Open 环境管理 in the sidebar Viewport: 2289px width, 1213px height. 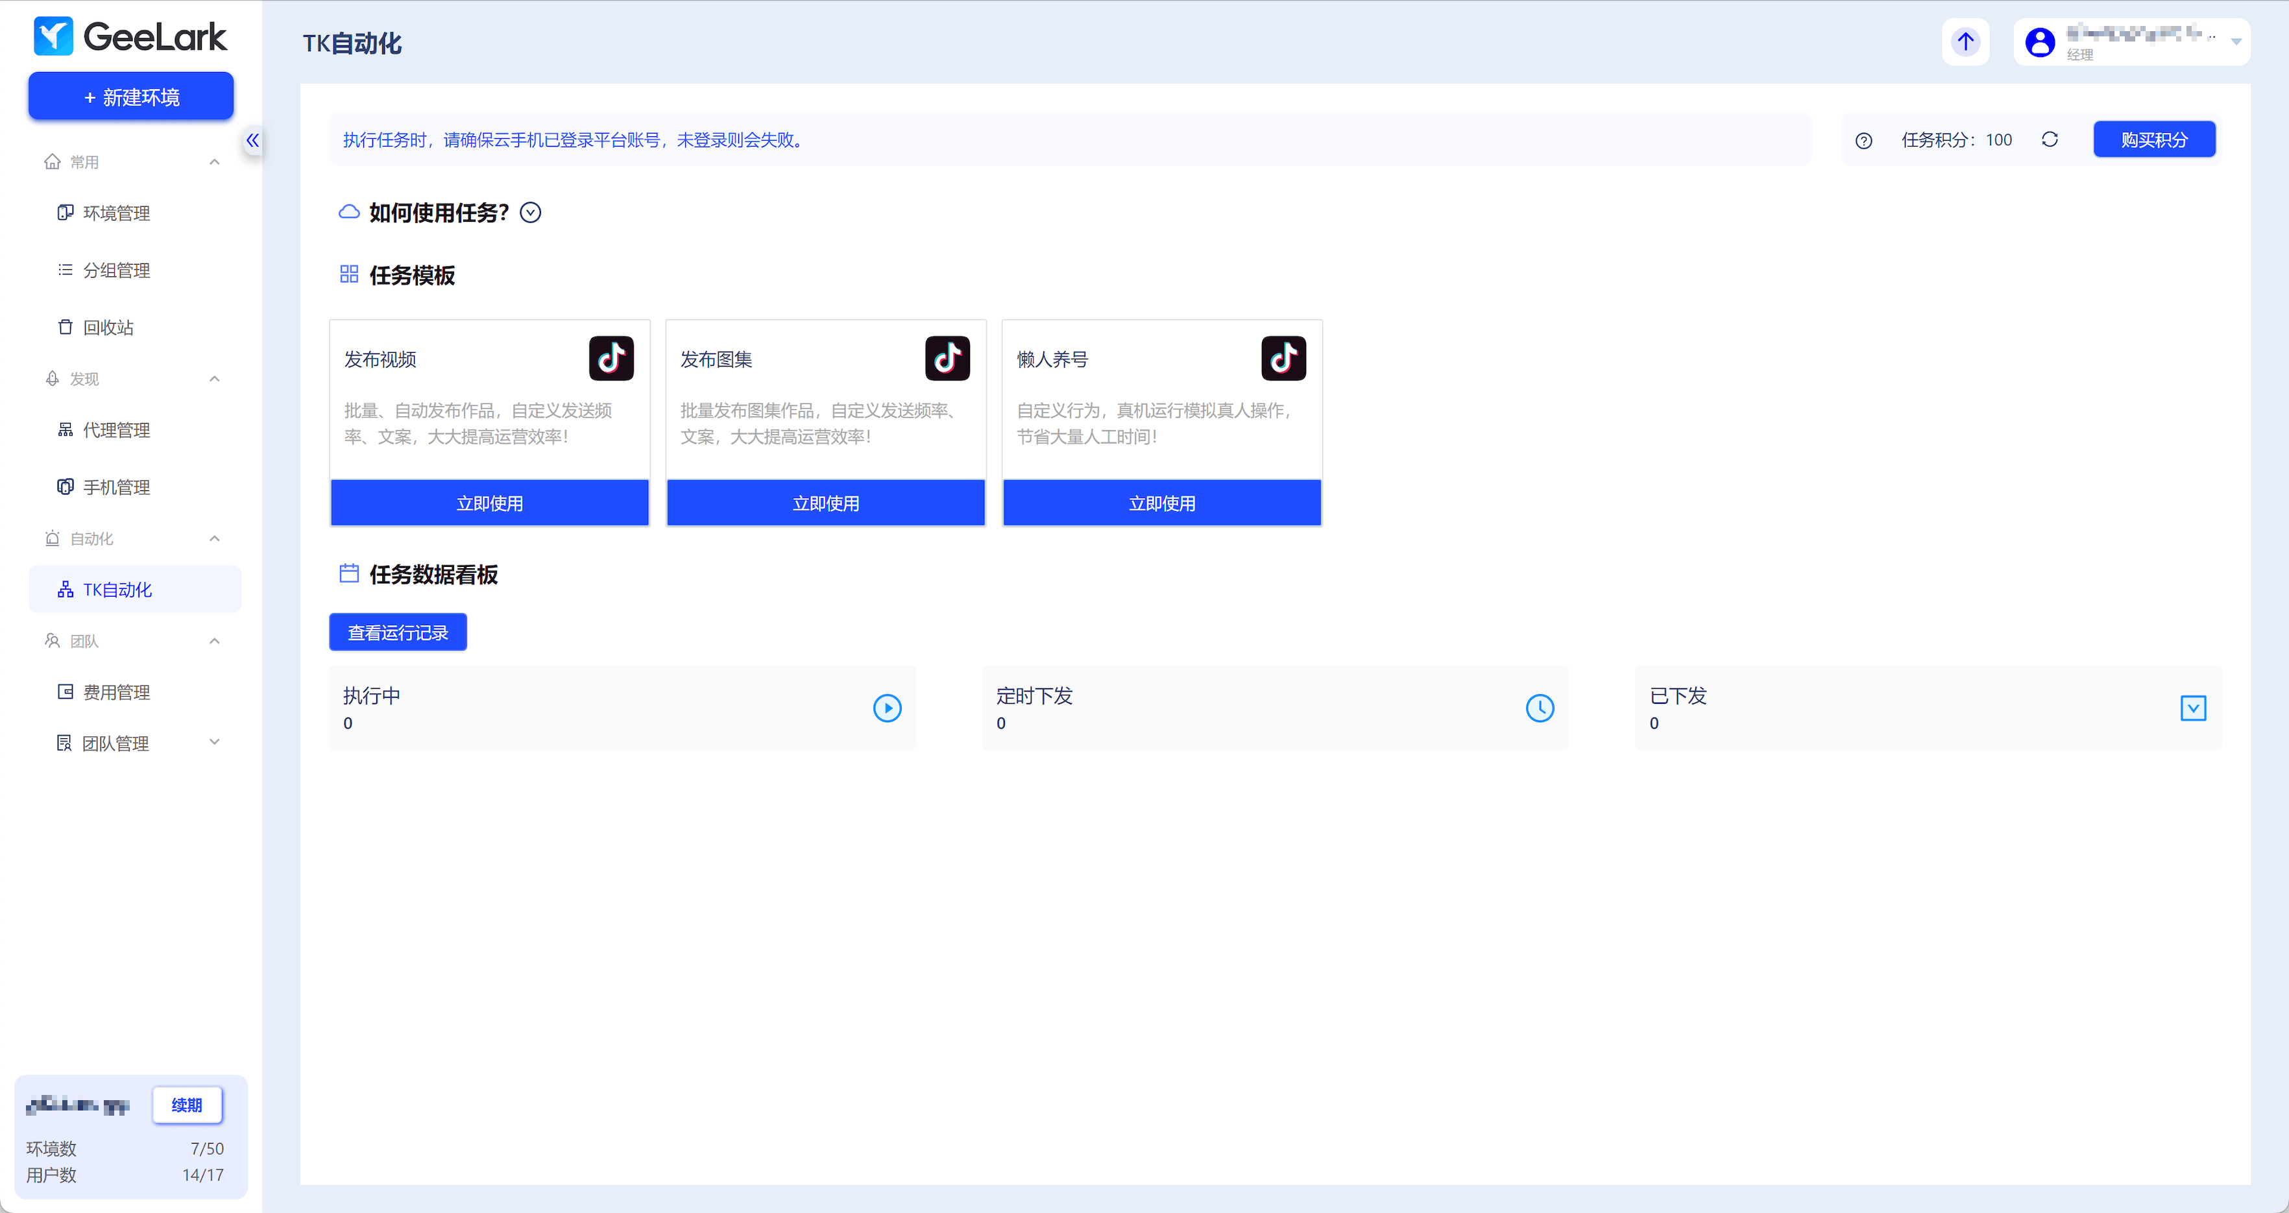pyautogui.click(x=116, y=213)
